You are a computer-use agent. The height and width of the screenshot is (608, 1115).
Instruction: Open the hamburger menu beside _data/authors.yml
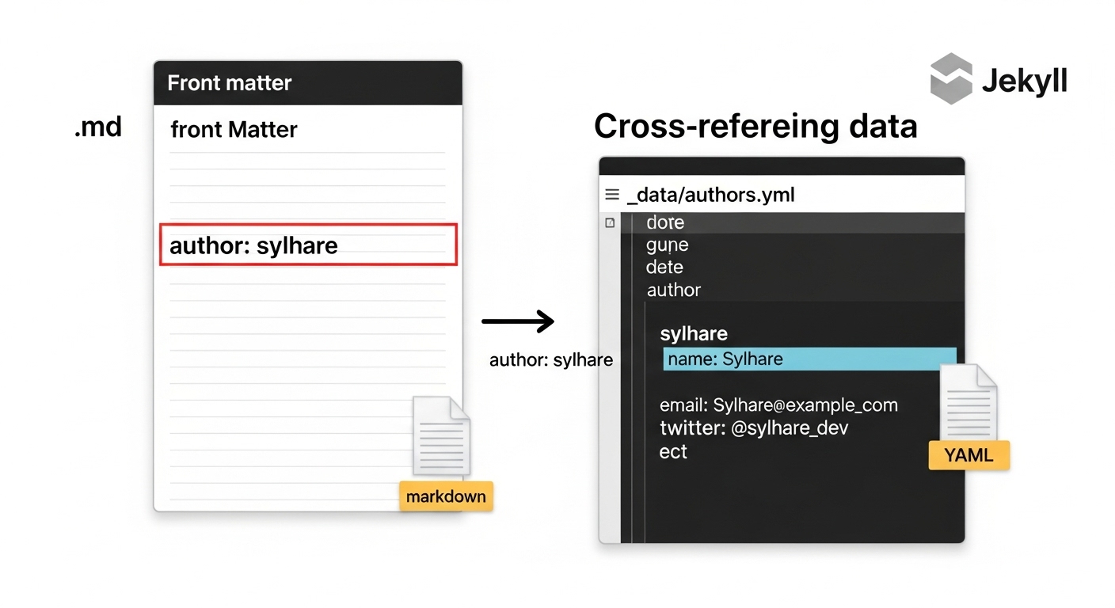[612, 195]
